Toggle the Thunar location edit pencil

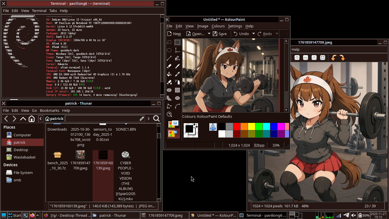(x=142, y=119)
